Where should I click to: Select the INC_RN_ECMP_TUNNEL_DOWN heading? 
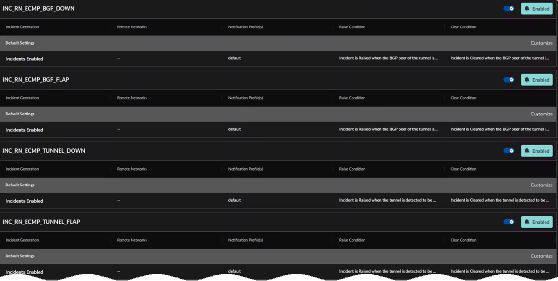[x=44, y=151]
